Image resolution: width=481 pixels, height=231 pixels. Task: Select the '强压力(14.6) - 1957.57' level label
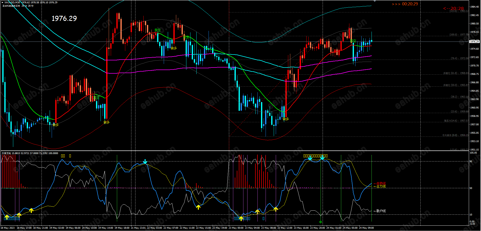456,121
